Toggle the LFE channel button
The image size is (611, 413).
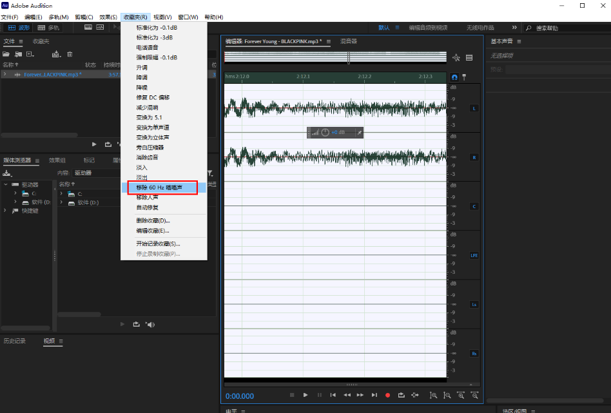pyautogui.click(x=474, y=255)
